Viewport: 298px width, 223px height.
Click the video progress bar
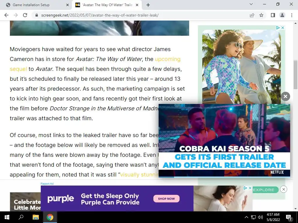224,177
